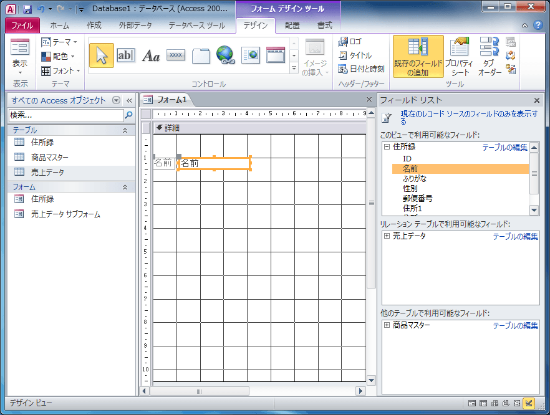
Task: Click Convert Form's Macros to Visual Basic icon
Action: pyautogui.click(x=511, y=69)
